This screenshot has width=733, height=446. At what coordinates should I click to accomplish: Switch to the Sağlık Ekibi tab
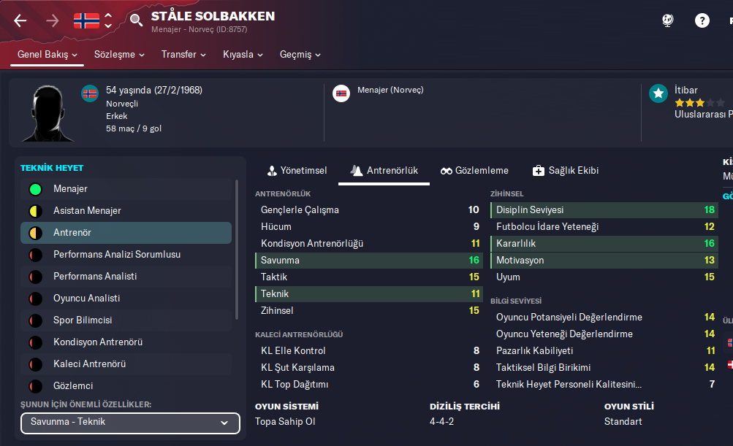coord(566,170)
